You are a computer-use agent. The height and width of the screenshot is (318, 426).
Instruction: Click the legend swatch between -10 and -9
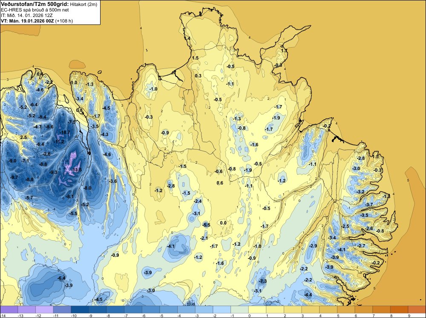tap(80, 309)
